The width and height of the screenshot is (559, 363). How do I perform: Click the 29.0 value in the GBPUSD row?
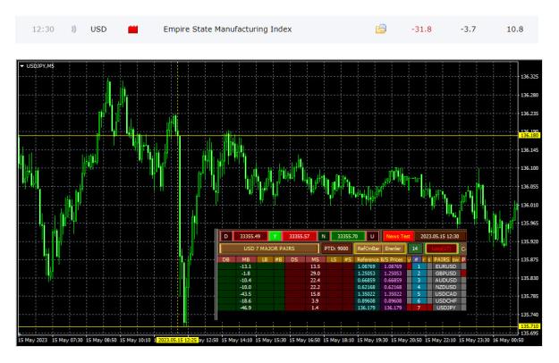[x=315, y=274]
